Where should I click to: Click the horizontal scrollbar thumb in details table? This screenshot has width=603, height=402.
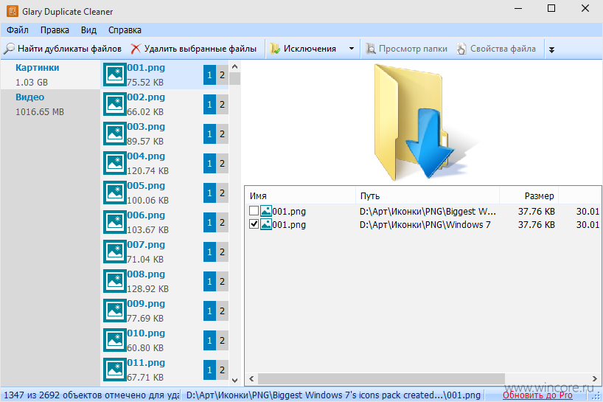pos(381,378)
